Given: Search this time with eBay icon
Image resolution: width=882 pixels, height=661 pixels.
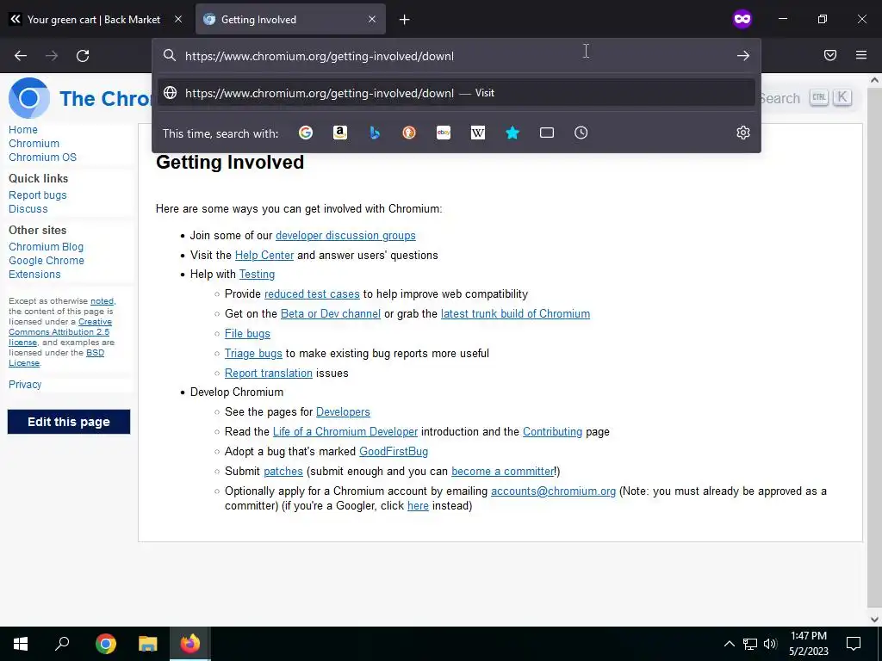Looking at the screenshot, I should [444, 133].
